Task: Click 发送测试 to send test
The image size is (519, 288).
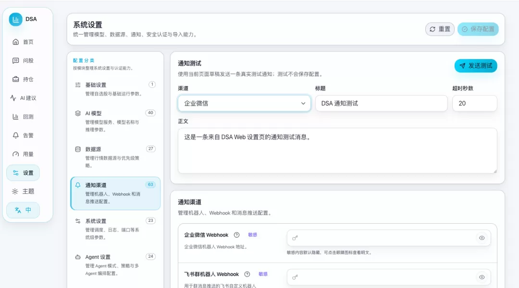Action: tap(476, 66)
